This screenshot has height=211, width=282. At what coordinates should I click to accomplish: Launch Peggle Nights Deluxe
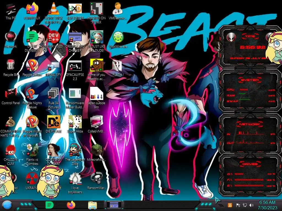[32, 98]
